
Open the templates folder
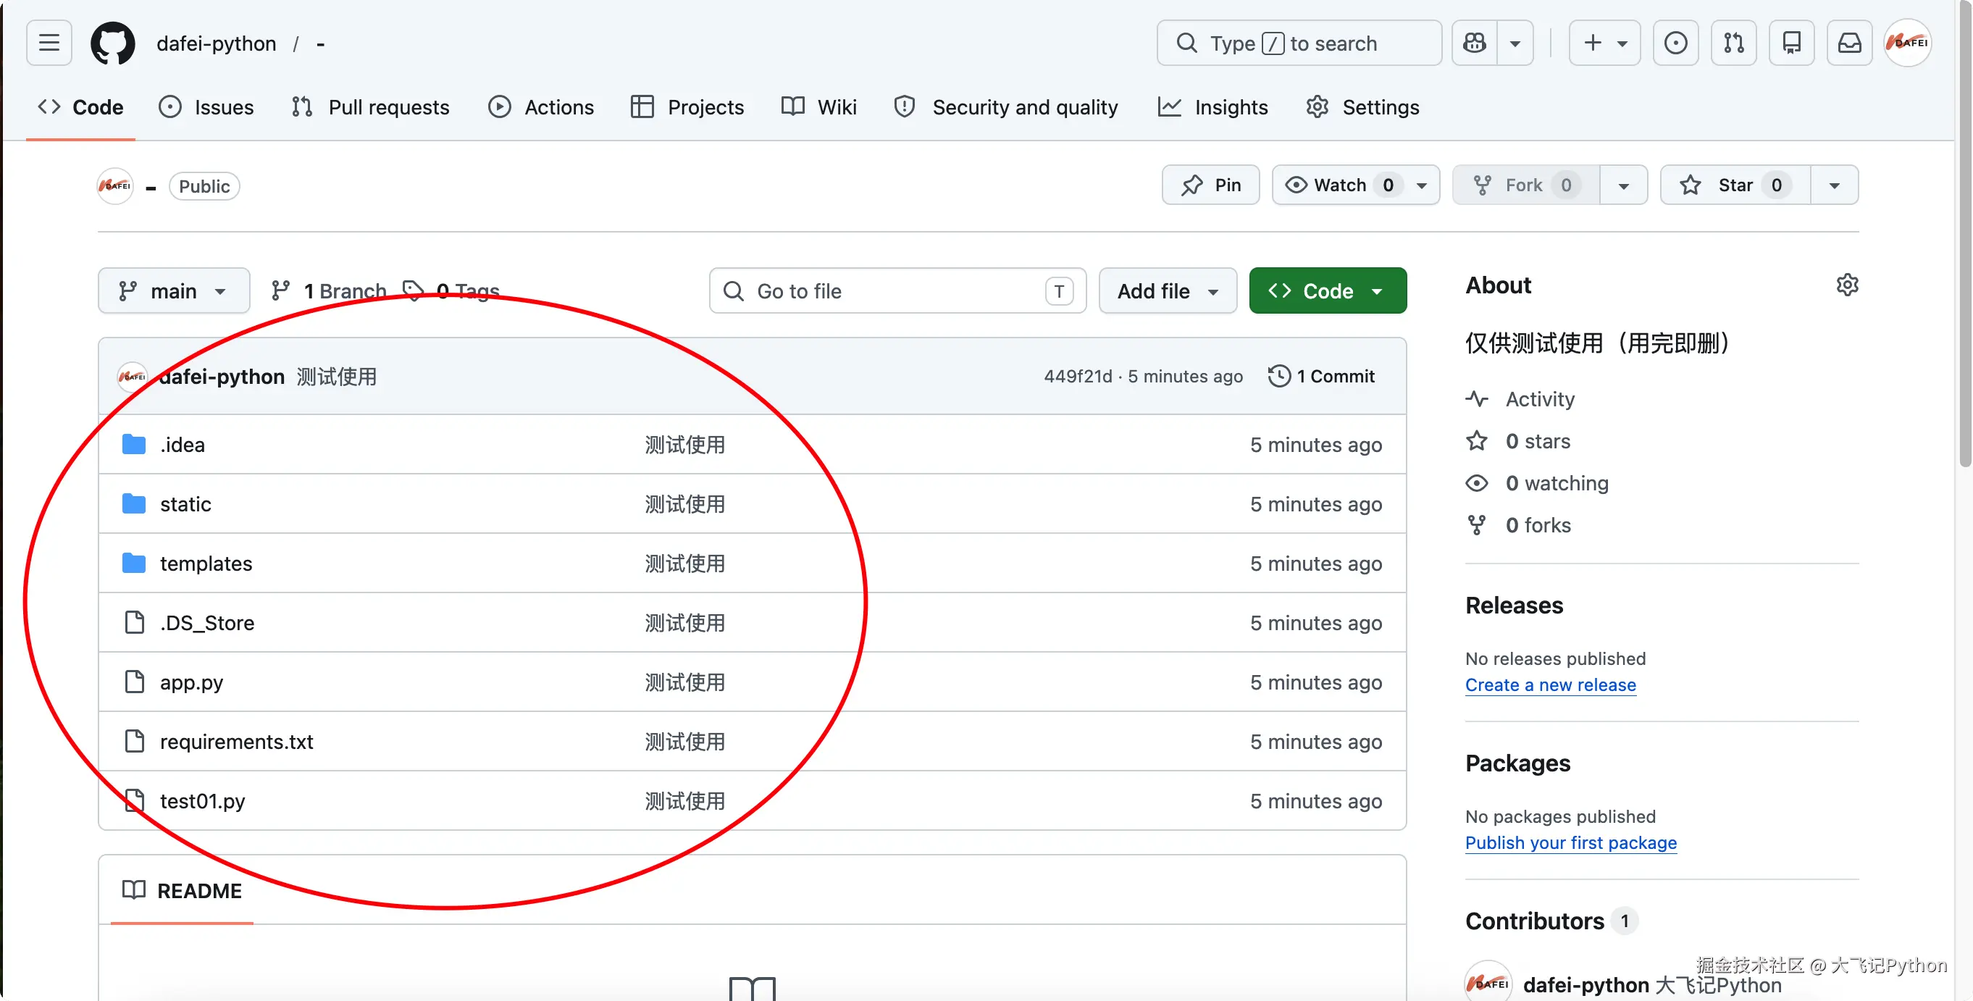click(x=206, y=563)
